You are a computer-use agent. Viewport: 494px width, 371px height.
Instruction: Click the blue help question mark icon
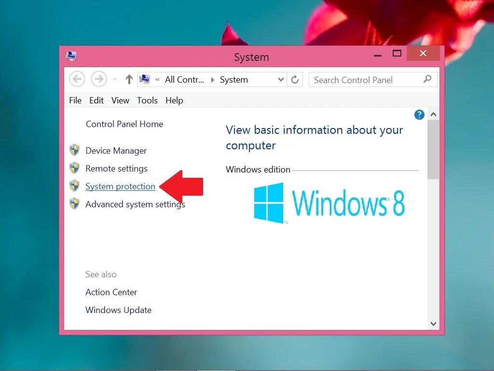[x=419, y=115]
